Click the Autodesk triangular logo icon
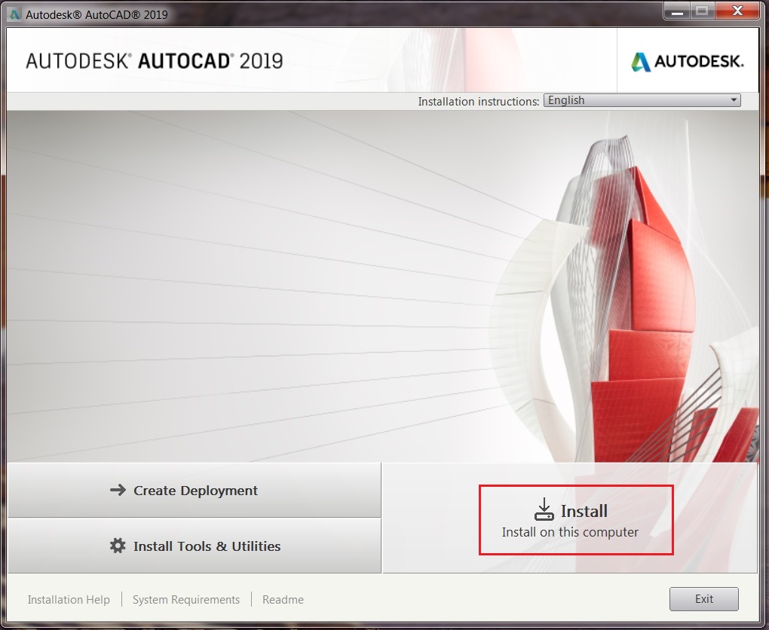The height and width of the screenshot is (630, 769). pyautogui.click(x=640, y=62)
